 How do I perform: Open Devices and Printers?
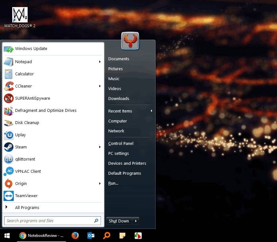click(127, 163)
